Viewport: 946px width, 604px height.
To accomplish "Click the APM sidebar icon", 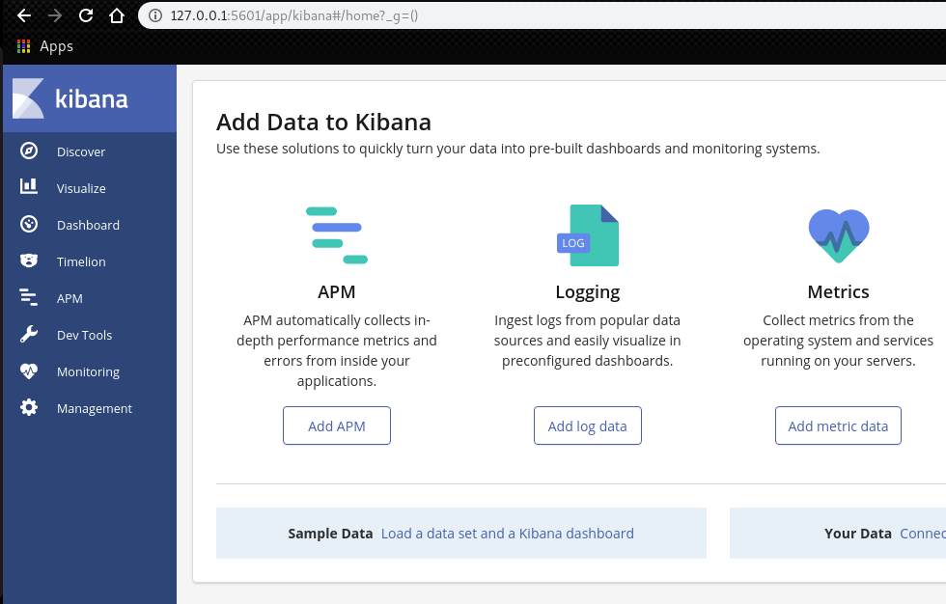I will tap(29, 298).
